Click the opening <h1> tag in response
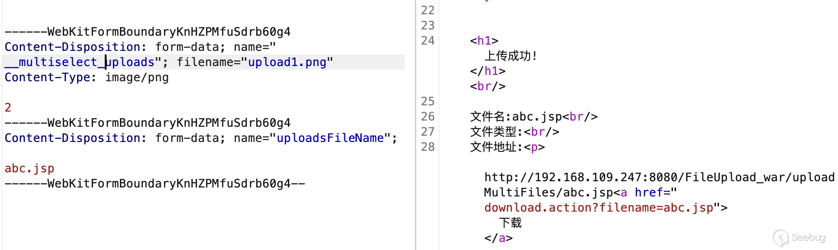This screenshot has width=838, height=250. (x=484, y=41)
